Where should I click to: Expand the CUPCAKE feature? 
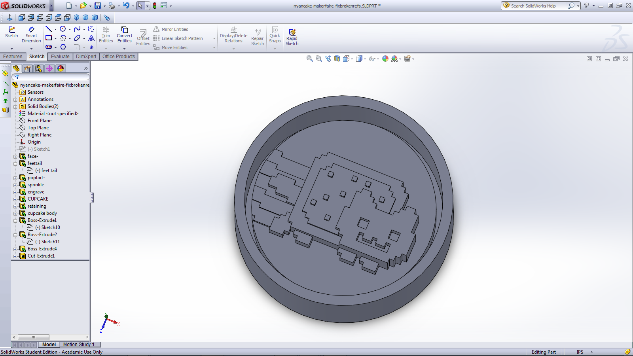(x=15, y=199)
